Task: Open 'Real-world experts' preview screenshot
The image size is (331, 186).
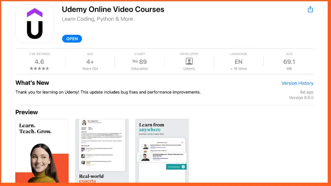Action: coord(102,151)
